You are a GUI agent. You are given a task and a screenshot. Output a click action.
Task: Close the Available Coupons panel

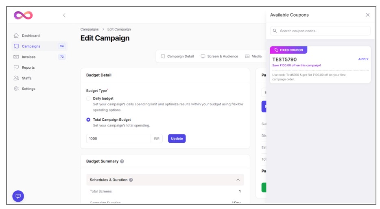(x=367, y=15)
